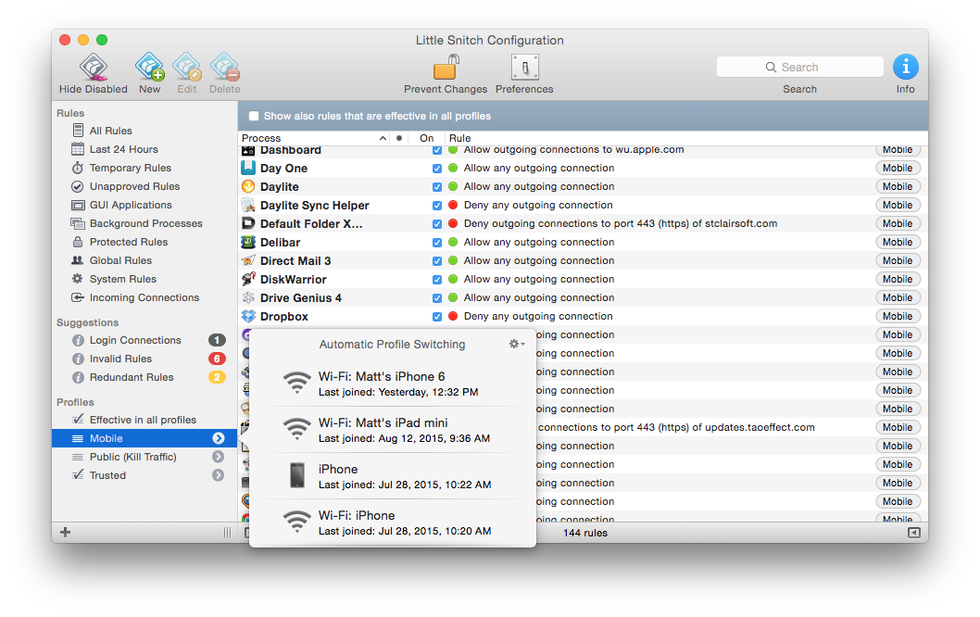Toggle the inspector panel at bottom right

913,533
